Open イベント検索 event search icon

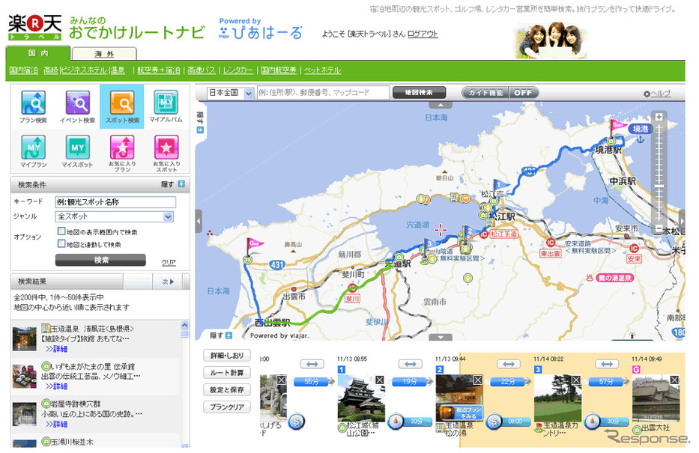[78, 106]
